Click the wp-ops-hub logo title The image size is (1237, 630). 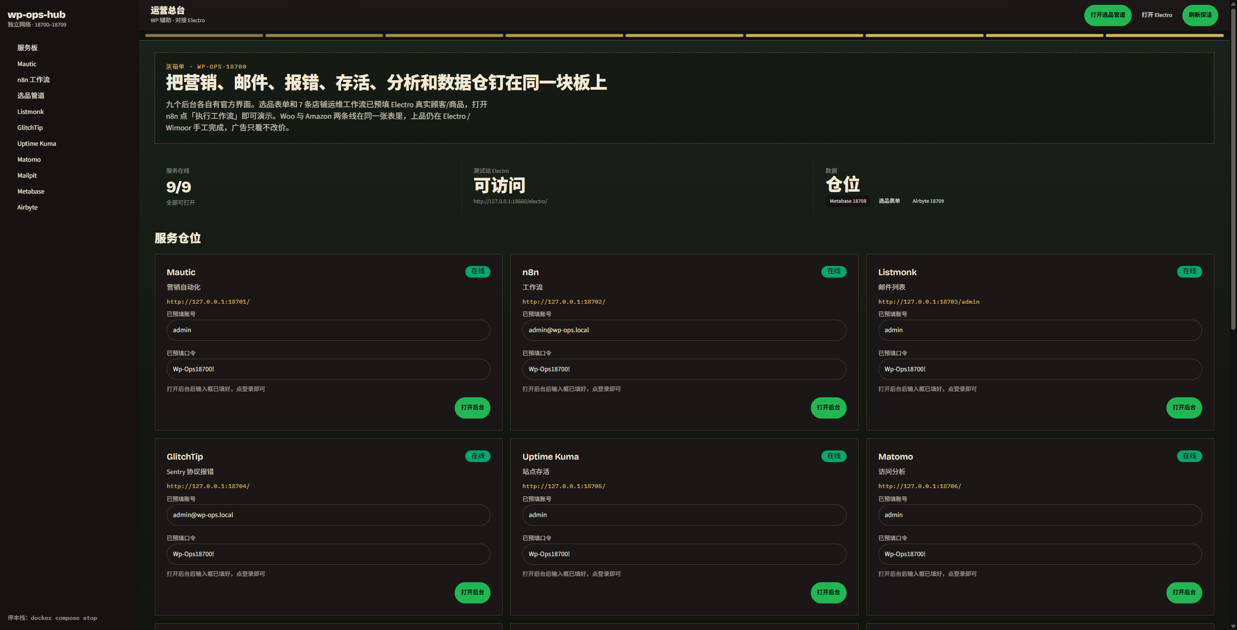pyautogui.click(x=37, y=15)
